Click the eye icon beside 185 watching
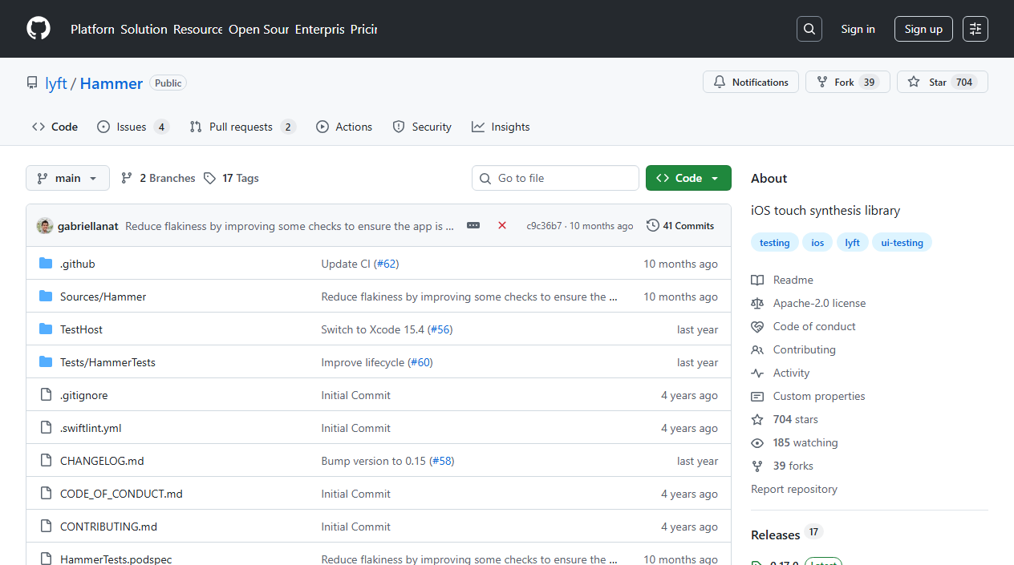Image resolution: width=1014 pixels, height=565 pixels. (x=757, y=442)
